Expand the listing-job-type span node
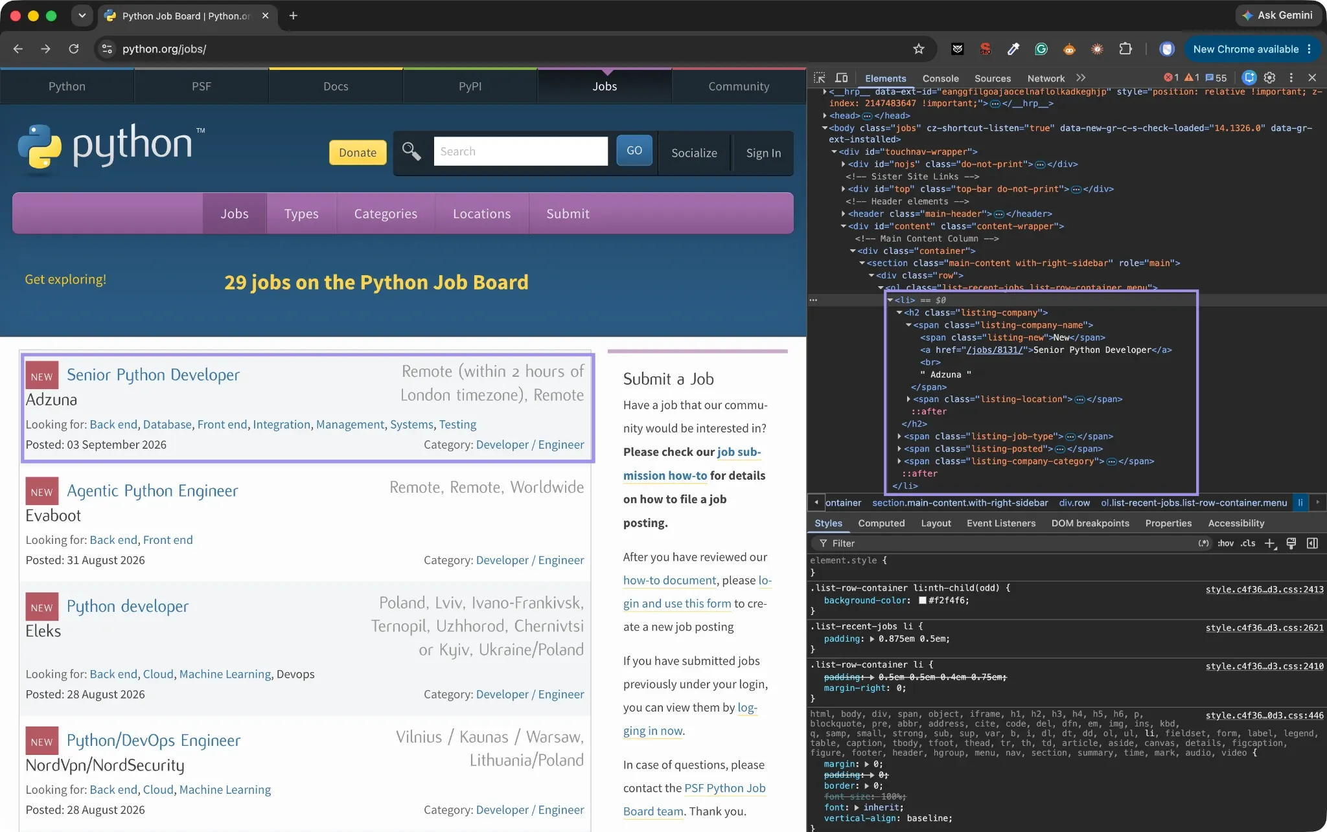 pyautogui.click(x=899, y=437)
